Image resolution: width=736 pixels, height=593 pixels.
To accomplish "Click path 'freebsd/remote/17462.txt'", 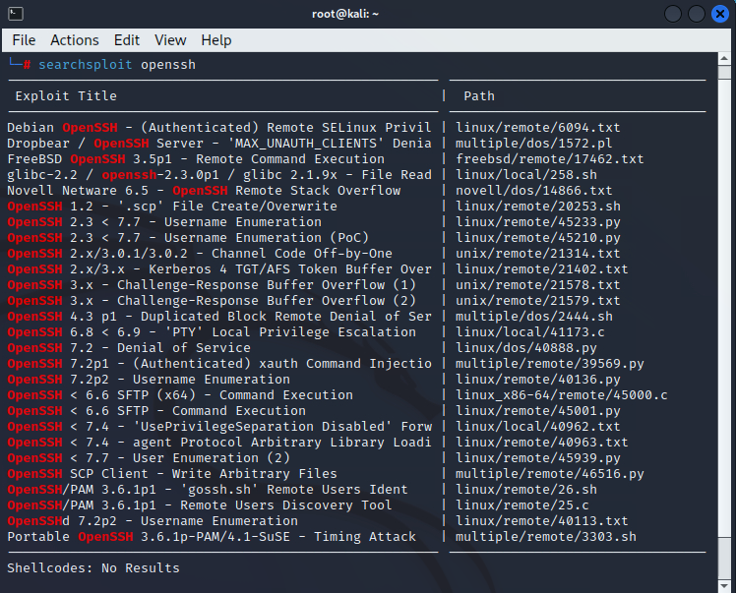I will coord(550,158).
